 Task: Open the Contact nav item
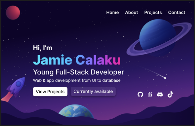tap(176, 13)
